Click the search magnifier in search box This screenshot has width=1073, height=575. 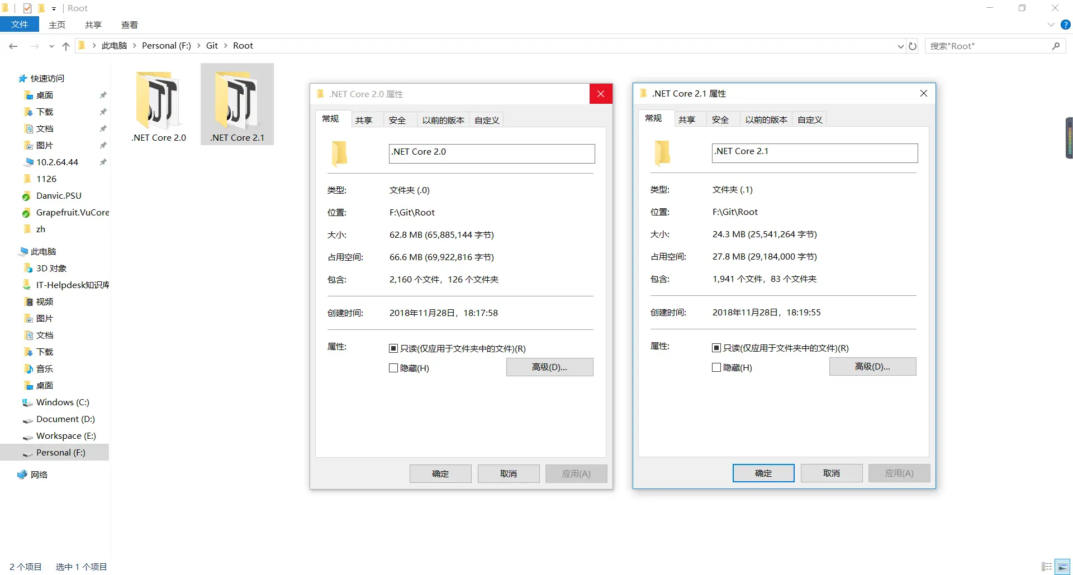[1056, 46]
